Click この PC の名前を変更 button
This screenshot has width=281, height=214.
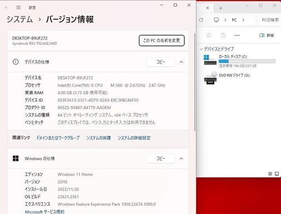click(x=161, y=41)
